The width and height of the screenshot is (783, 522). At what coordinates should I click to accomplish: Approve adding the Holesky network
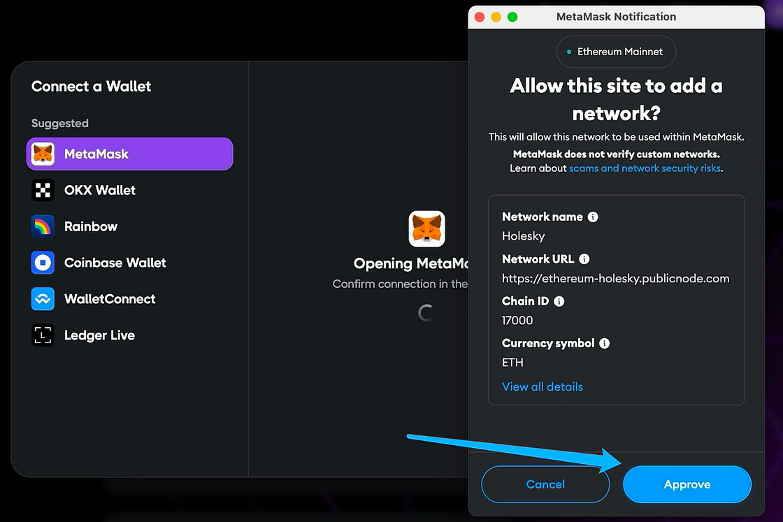click(x=687, y=484)
